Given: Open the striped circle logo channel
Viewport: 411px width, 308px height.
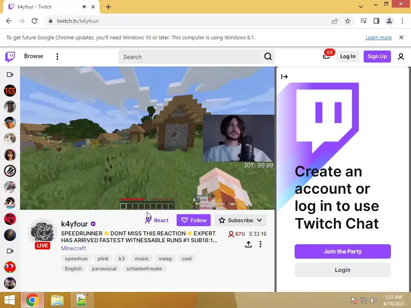Looking at the screenshot, I should pyautogui.click(x=10, y=171).
